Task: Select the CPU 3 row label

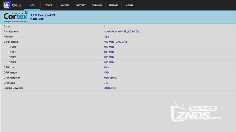Action: tap(12, 62)
